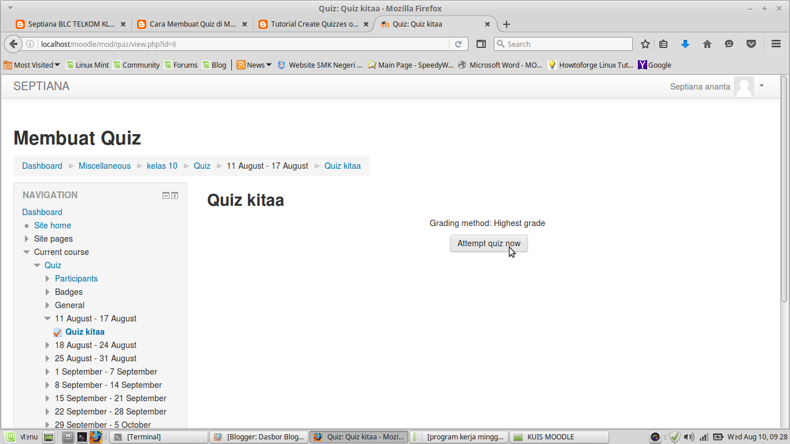This screenshot has width=790, height=444.
Task: Click the Attempt quiz now button
Action: (x=489, y=243)
